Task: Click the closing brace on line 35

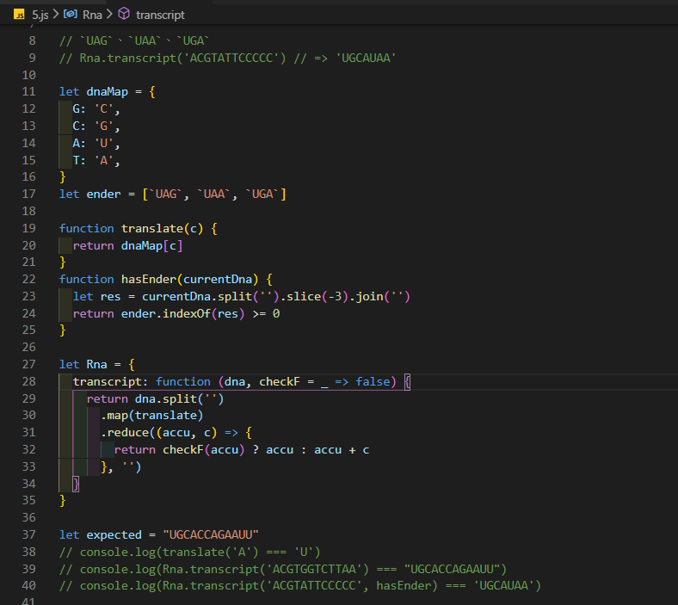Action: coord(63,501)
